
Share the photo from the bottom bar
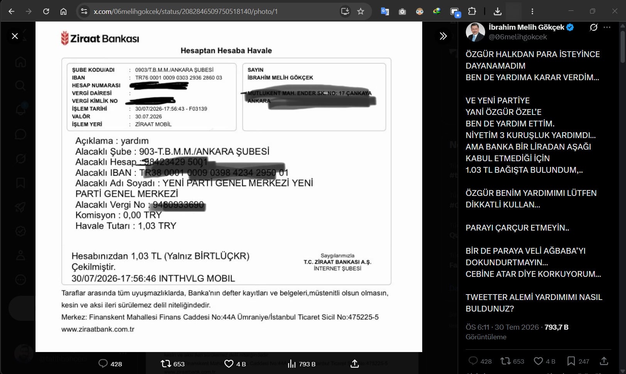355,364
